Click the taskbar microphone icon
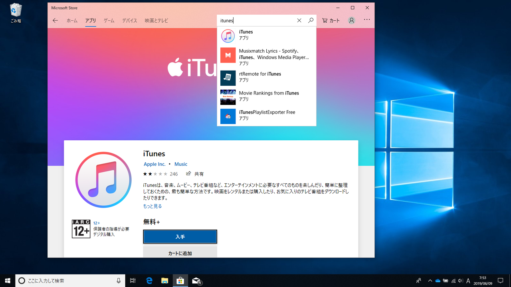The image size is (511, 287). pos(119,281)
